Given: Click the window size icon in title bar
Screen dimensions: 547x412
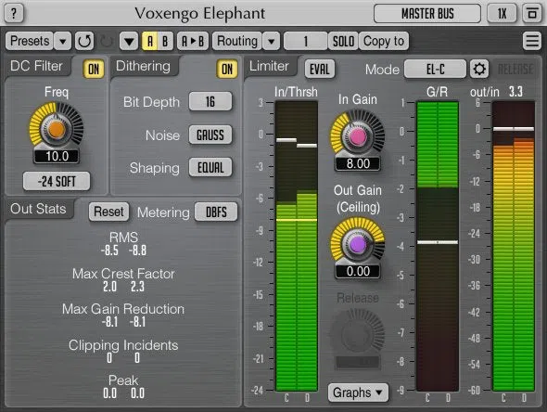Looking at the screenshot, I should coord(531,13).
